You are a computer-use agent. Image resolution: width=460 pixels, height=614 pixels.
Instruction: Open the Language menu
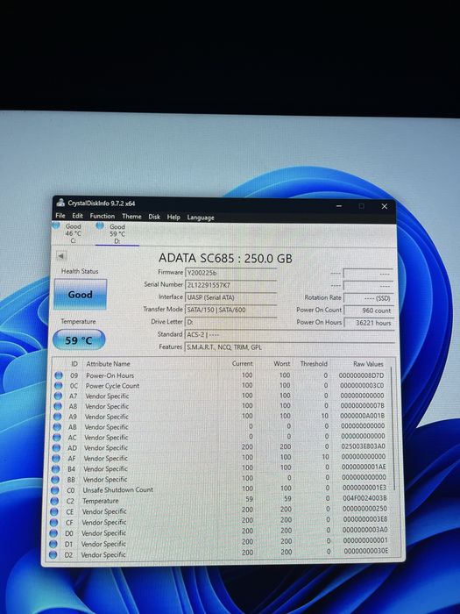[x=201, y=218]
